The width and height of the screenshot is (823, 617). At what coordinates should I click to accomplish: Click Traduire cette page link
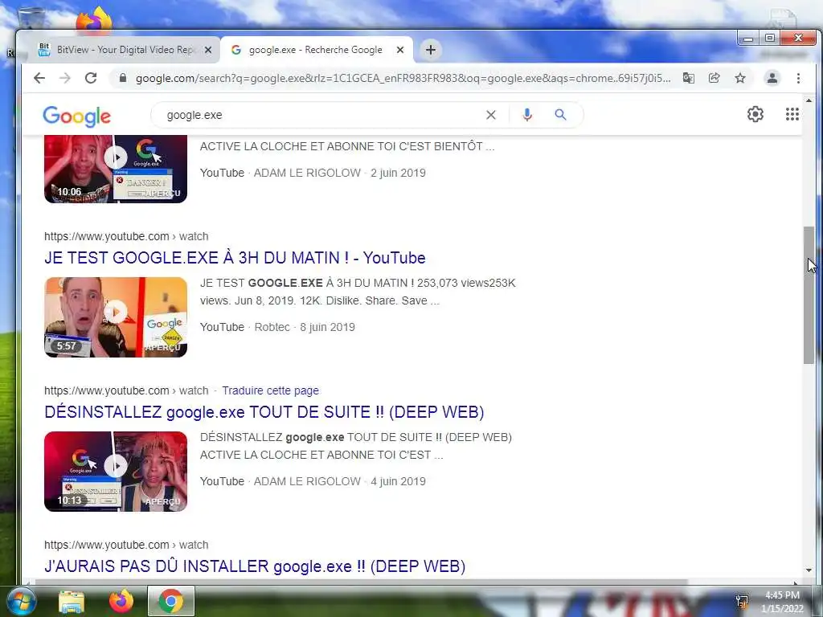point(270,391)
